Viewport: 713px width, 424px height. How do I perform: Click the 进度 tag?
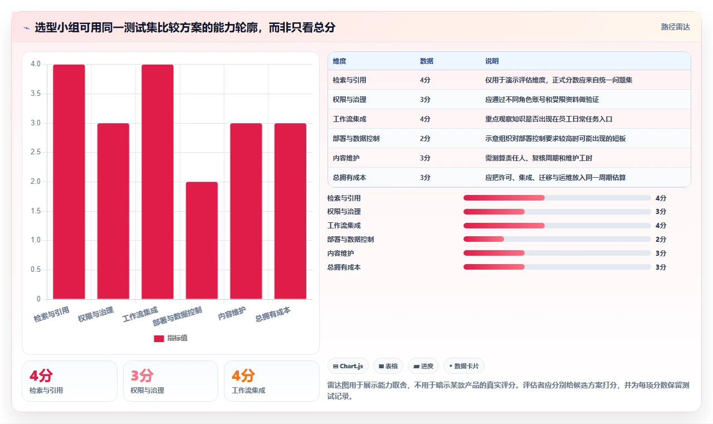point(423,366)
